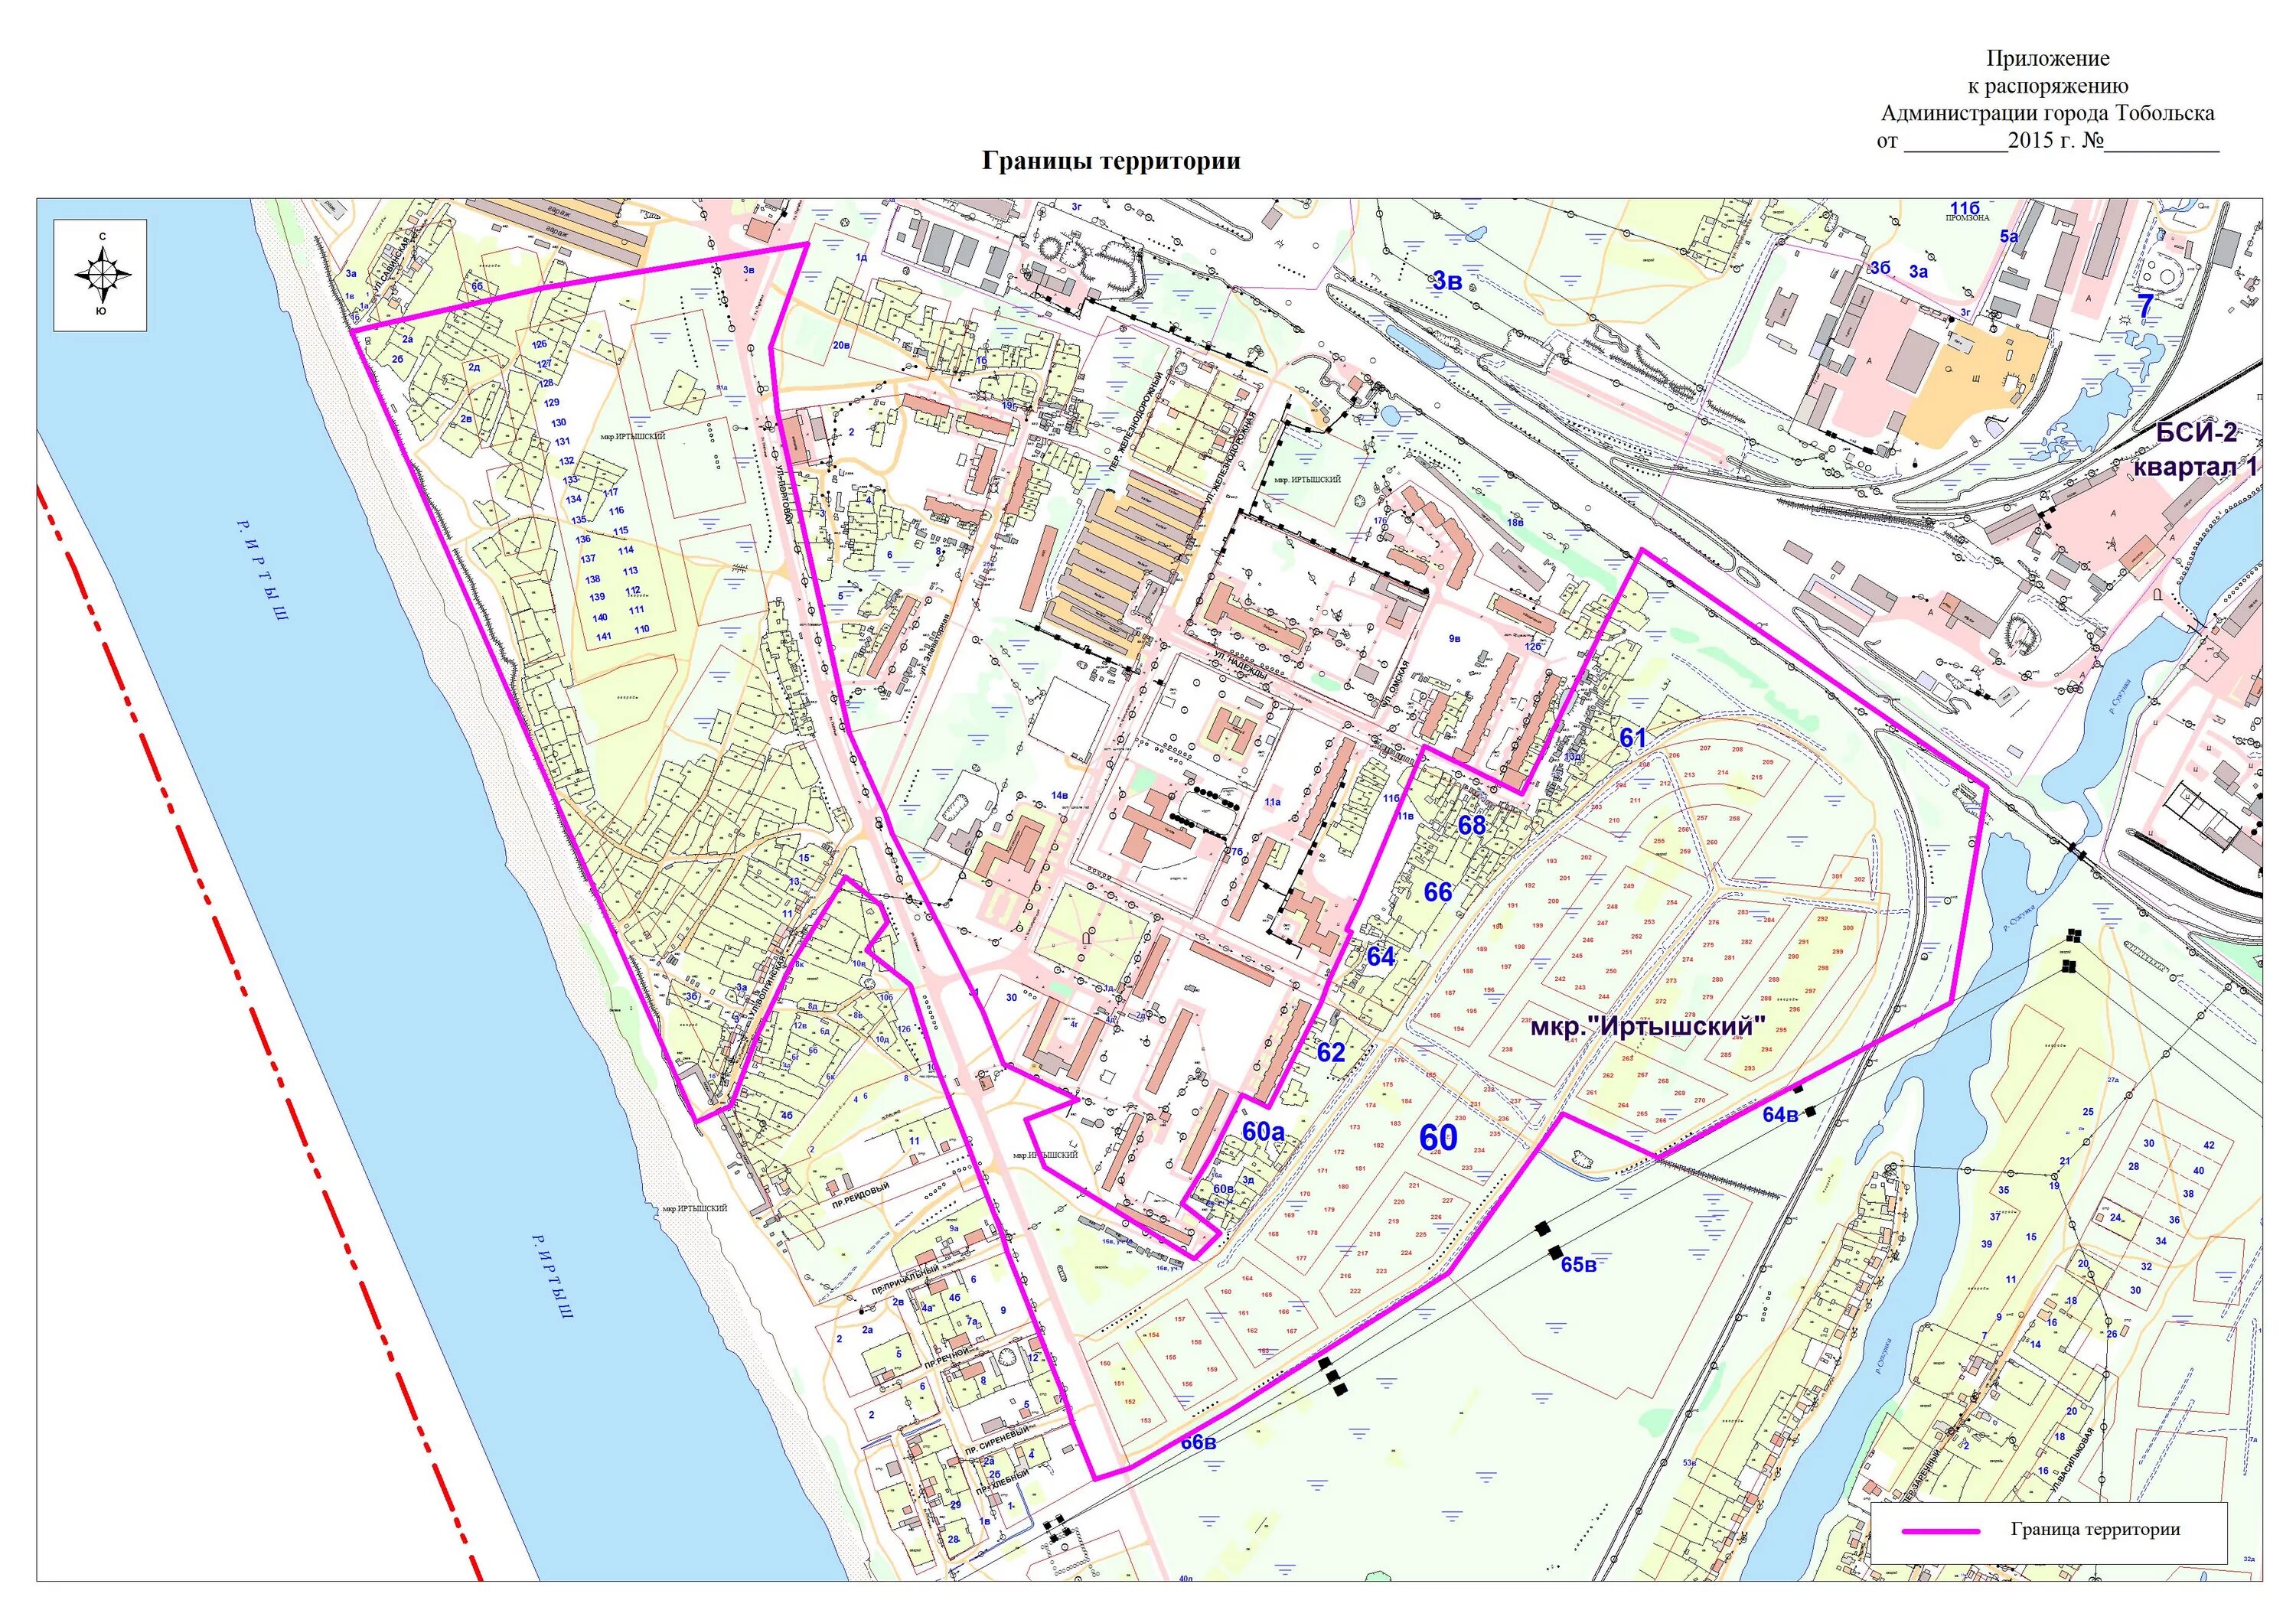Click the large blue '60' plot label
The height and width of the screenshot is (1623, 2296).
[1438, 1138]
